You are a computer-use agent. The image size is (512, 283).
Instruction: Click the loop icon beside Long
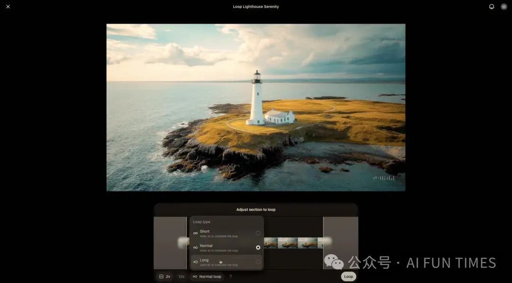coord(195,262)
